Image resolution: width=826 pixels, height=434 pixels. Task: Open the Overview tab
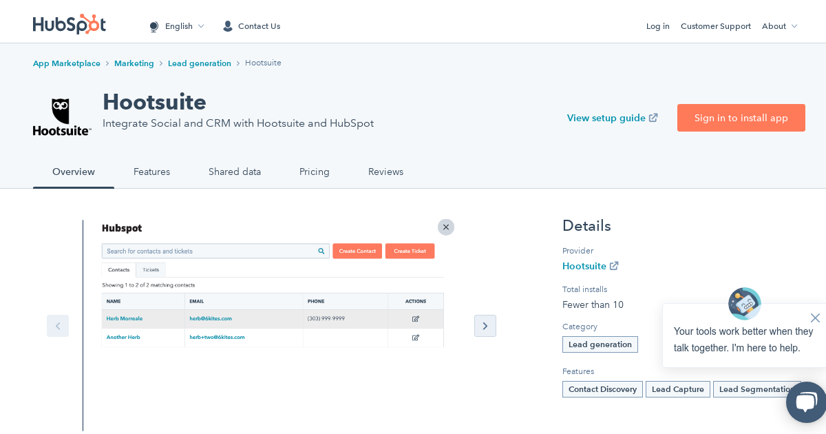[74, 172]
